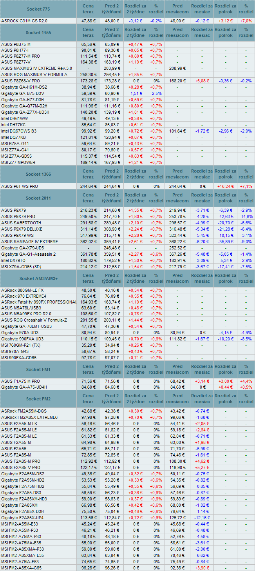Click the Gigabyte GA-B75-D3V product name

click(x=23, y=93)
